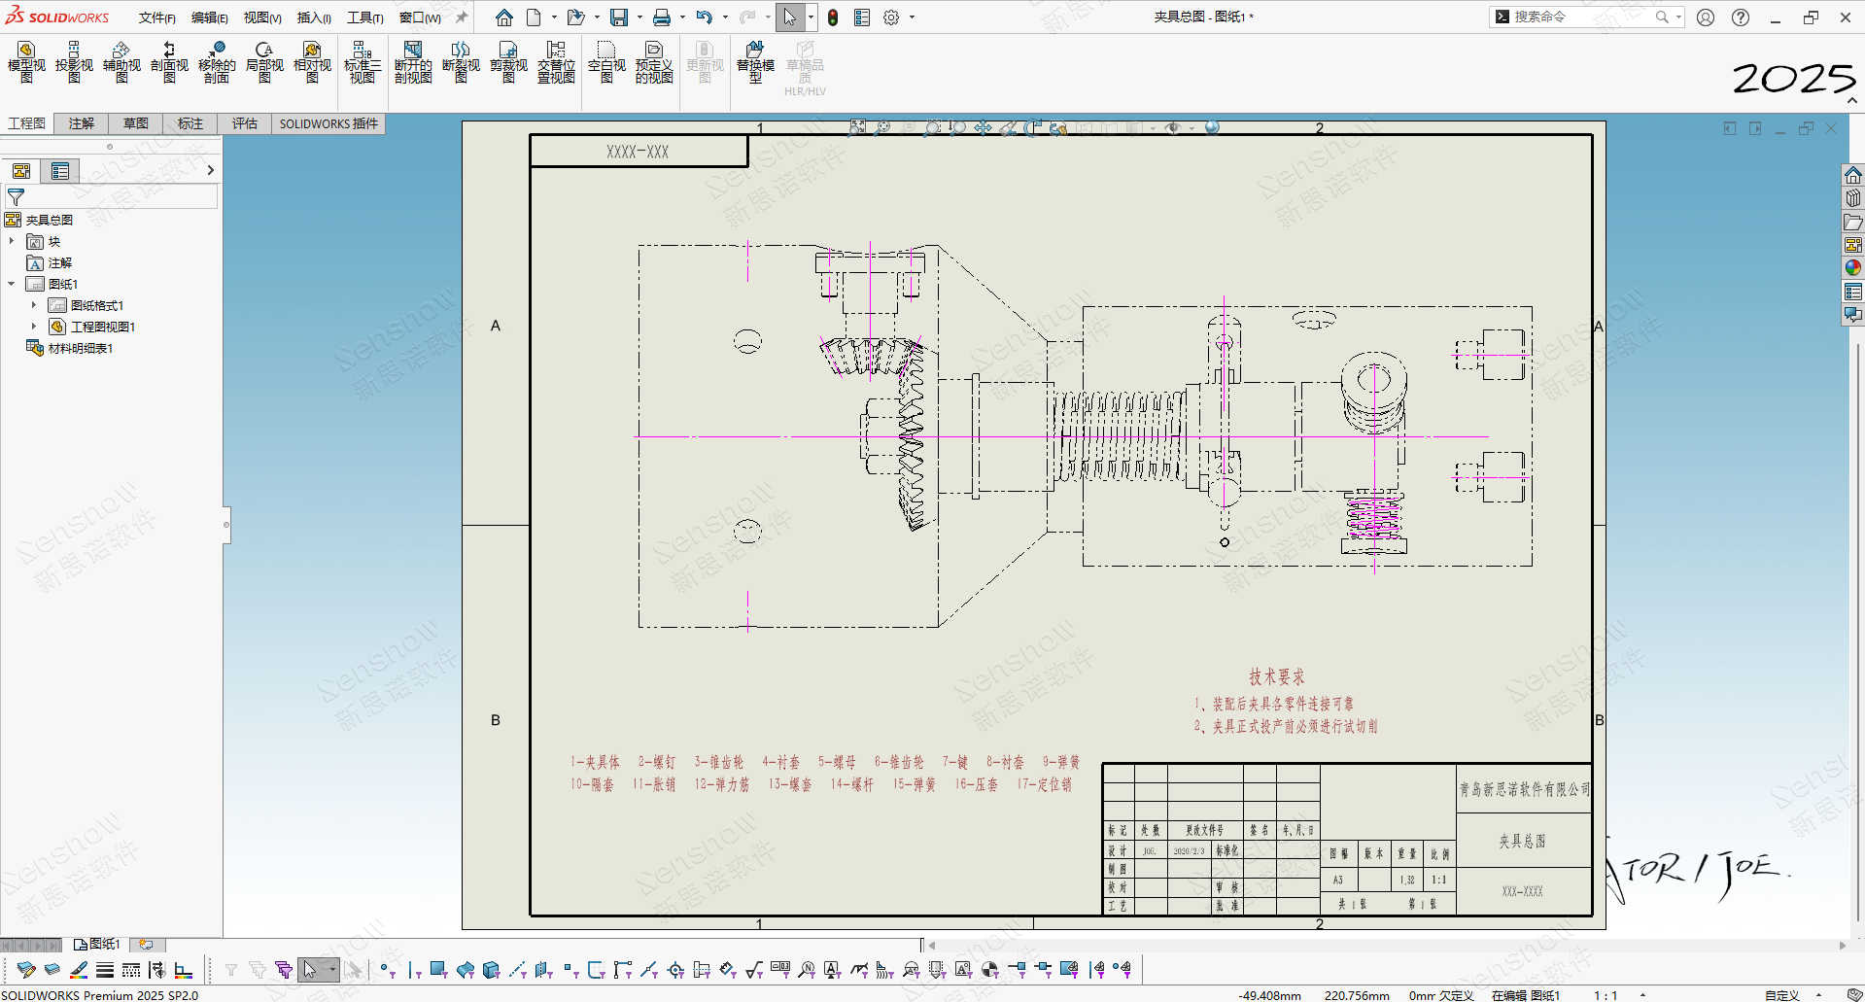Viewport: 1865px width, 1002px height.
Task: Toggle filter vertices in selection filter bar
Action: point(385,969)
